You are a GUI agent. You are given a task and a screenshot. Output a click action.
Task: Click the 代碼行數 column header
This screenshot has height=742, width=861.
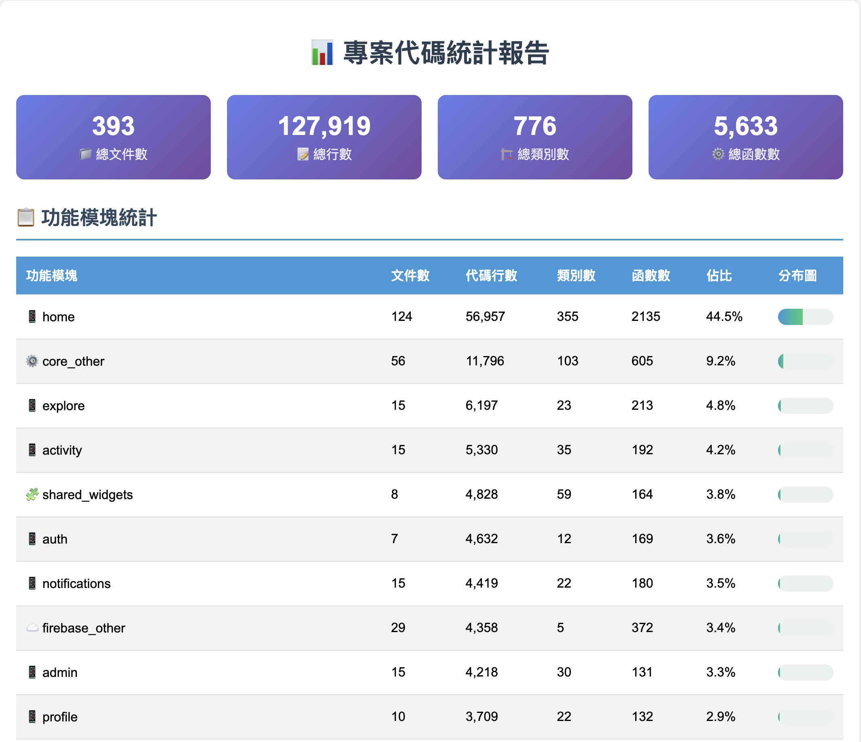pyautogui.click(x=491, y=276)
